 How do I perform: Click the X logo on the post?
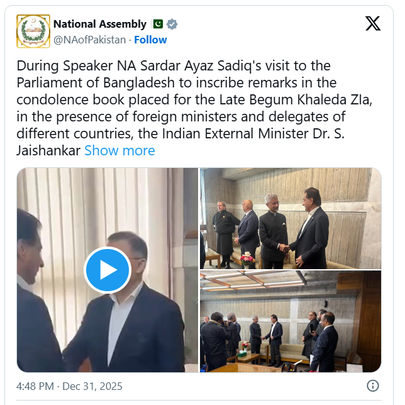(x=372, y=25)
